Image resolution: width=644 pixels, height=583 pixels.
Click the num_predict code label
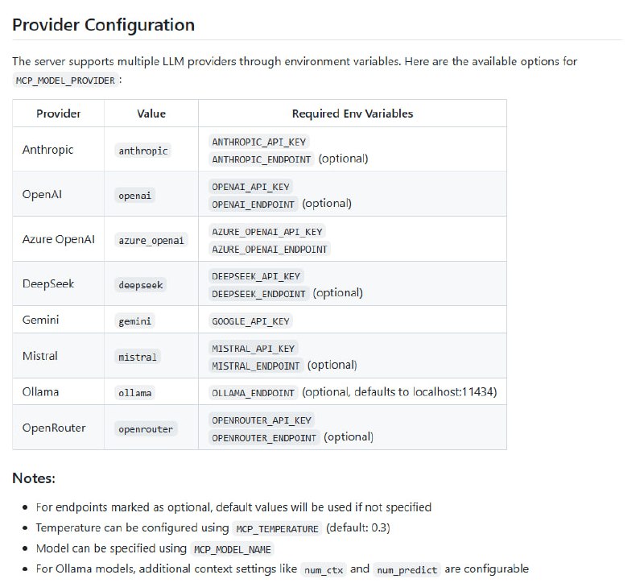point(407,570)
